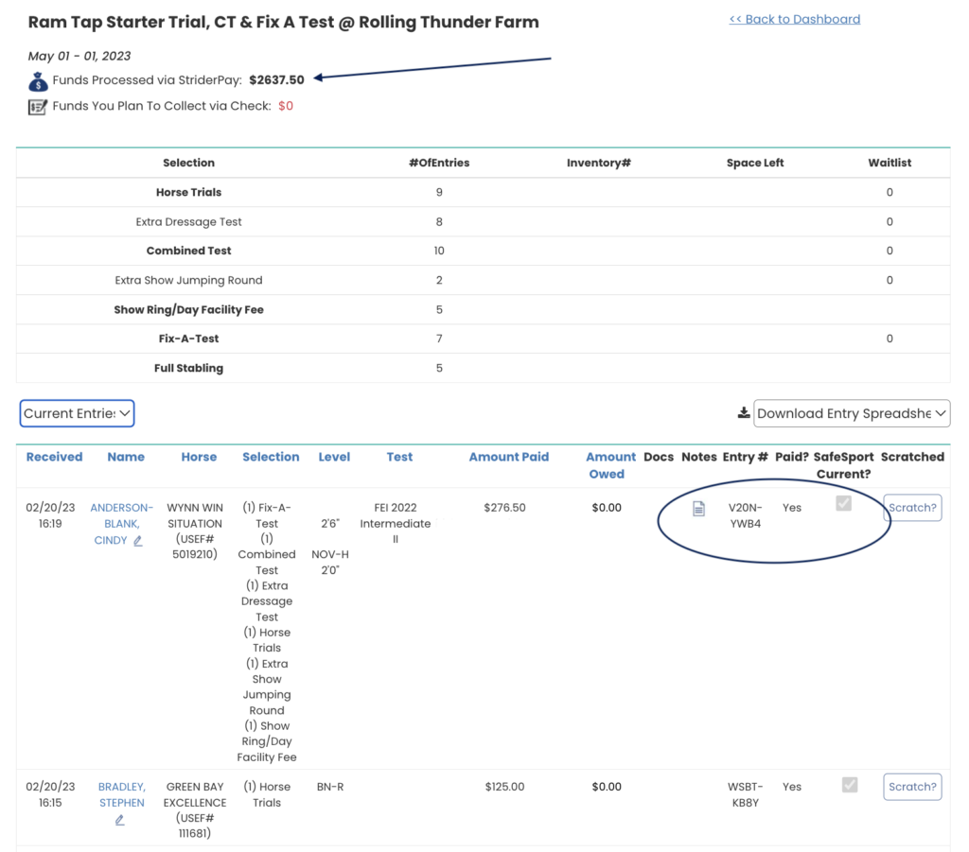Click the pencil edit icon next to Cindy Anderson-Blank
This screenshot has height=852, width=969.
137,541
